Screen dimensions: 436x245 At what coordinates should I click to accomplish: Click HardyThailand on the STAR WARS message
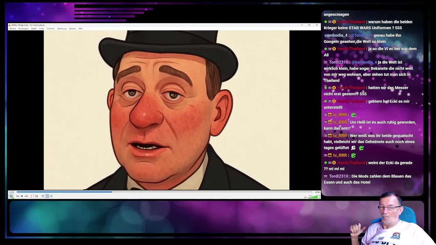tap(351, 22)
